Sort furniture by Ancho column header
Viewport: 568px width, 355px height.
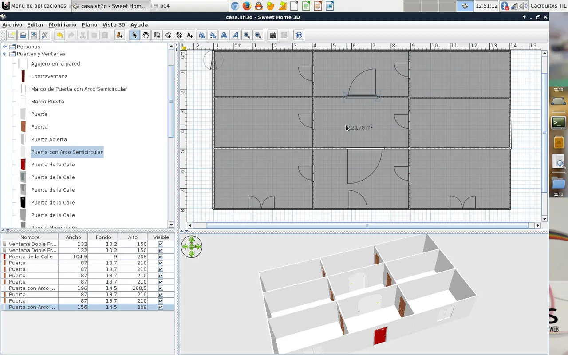73,237
